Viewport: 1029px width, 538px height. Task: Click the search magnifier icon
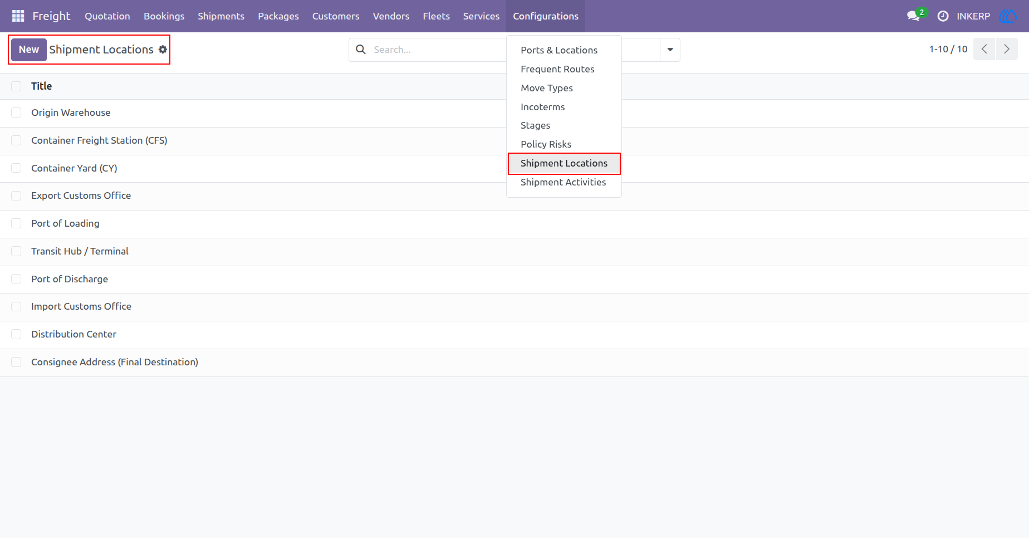click(361, 50)
